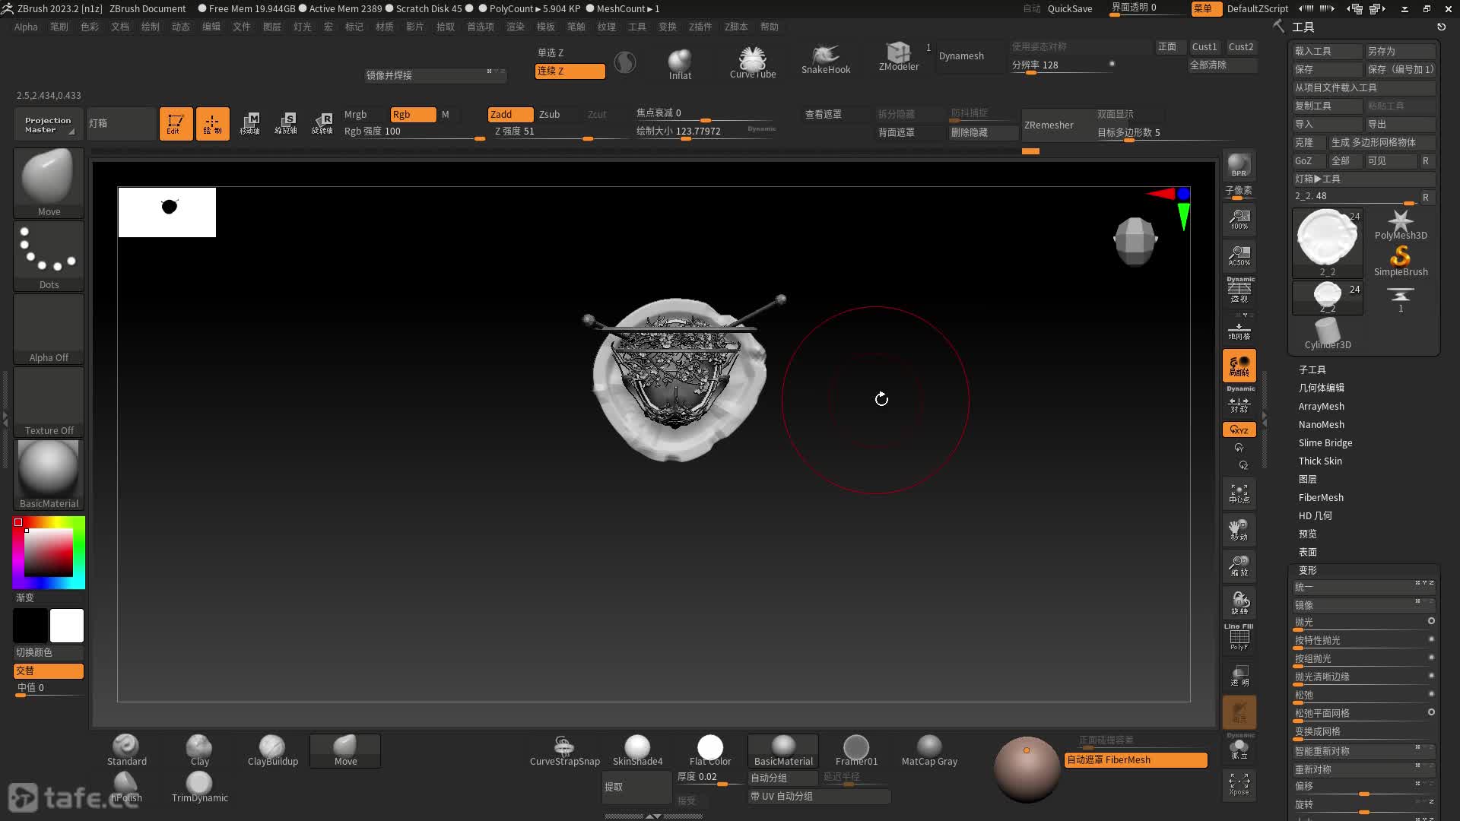Click the AC50% half-size icon
Image resolution: width=1460 pixels, height=821 pixels.
tap(1239, 256)
